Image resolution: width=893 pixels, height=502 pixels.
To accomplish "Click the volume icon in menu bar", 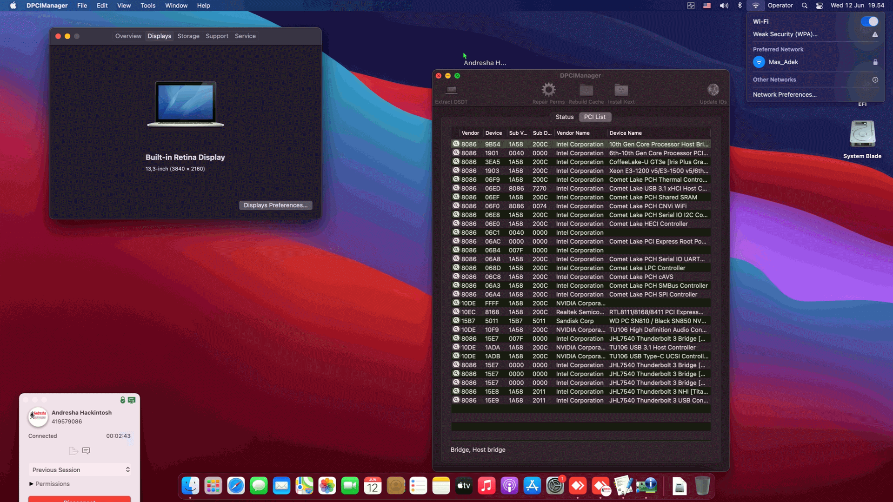I will click(724, 6).
